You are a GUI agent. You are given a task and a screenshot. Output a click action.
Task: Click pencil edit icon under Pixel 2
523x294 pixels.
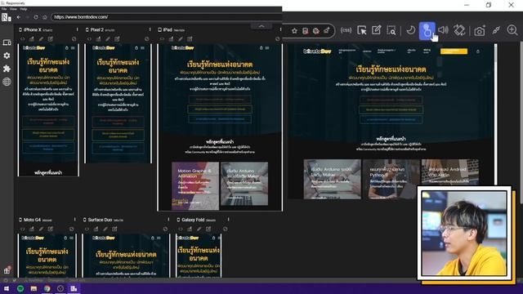pyautogui.click(x=108, y=39)
